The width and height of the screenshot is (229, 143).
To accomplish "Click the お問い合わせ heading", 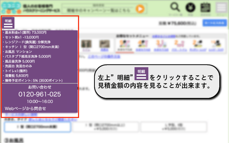I will (x=40, y=87).
